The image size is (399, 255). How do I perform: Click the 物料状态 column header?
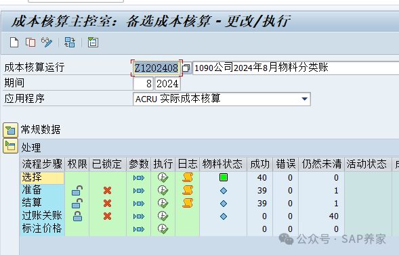click(223, 164)
